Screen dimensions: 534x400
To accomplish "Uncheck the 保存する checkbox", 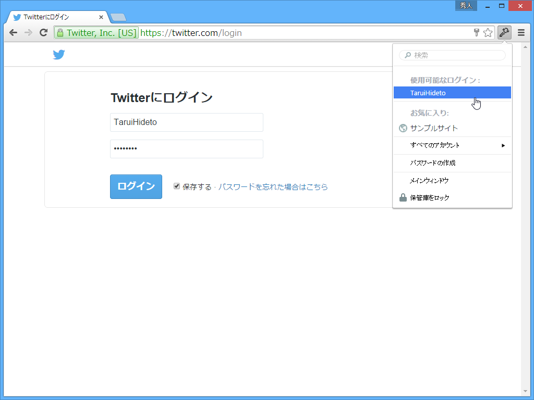I will pyautogui.click(x=177, y=186).
